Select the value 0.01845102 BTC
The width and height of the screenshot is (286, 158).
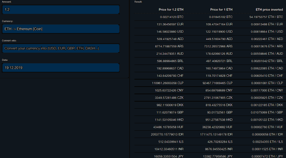pos(221,17)
